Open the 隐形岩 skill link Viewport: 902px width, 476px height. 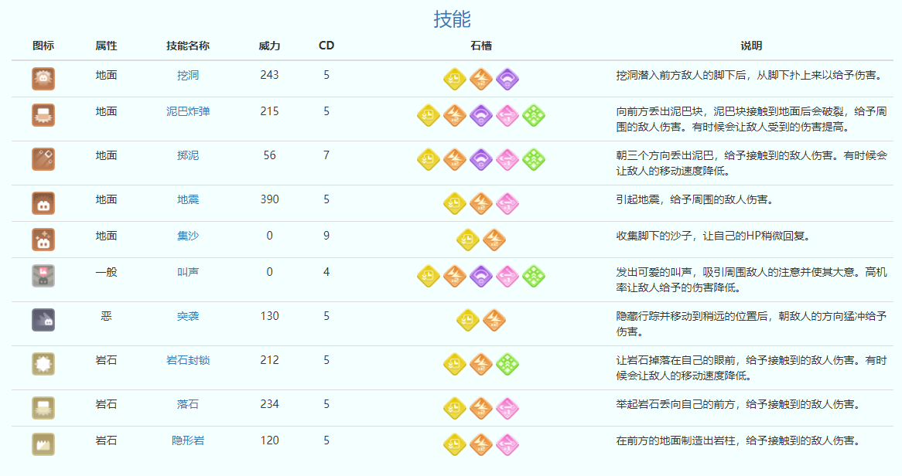[188, 441]
